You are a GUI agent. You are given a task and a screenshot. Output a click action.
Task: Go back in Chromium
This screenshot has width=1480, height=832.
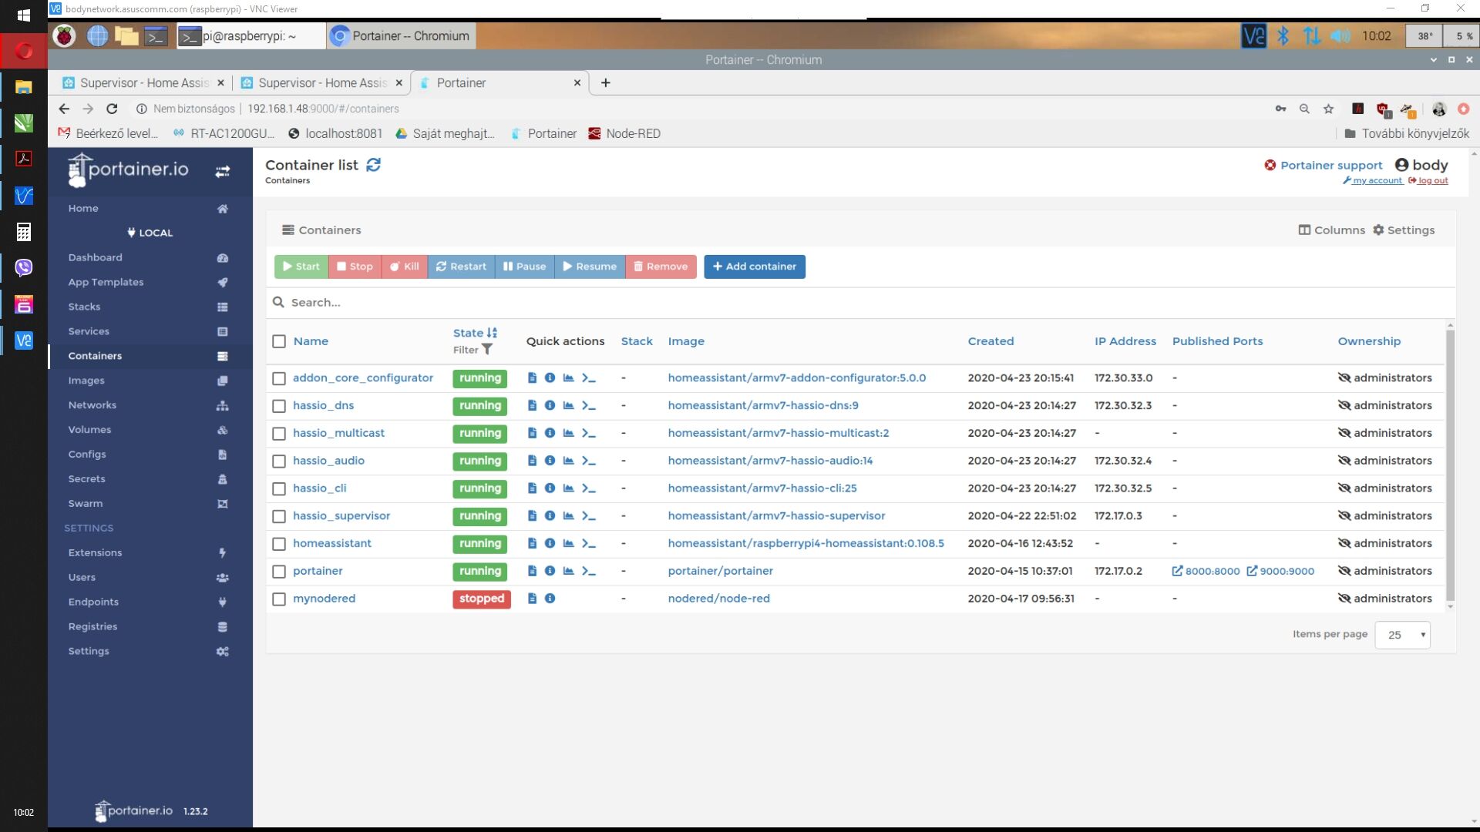[64, 109]
